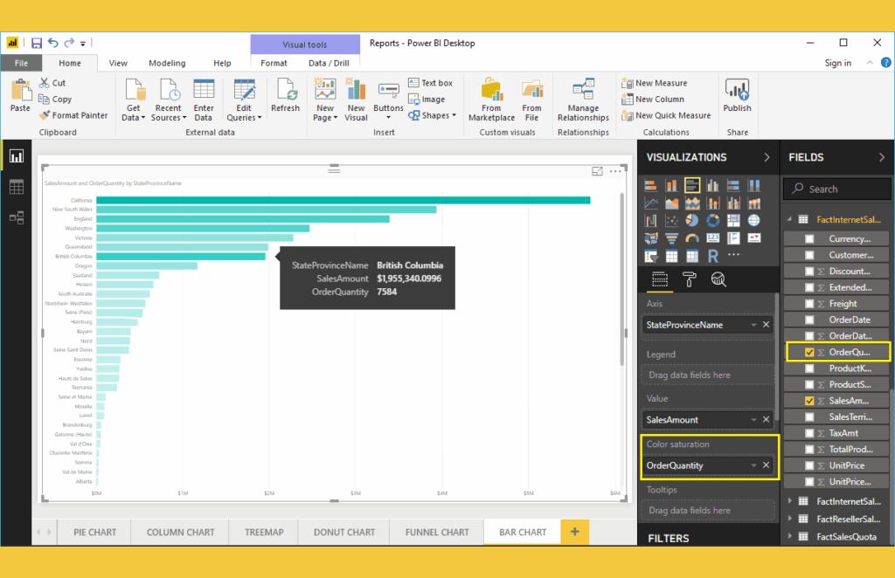Select the area chart visual
This screenshot has width=895, height=578.
coord(671,203)
